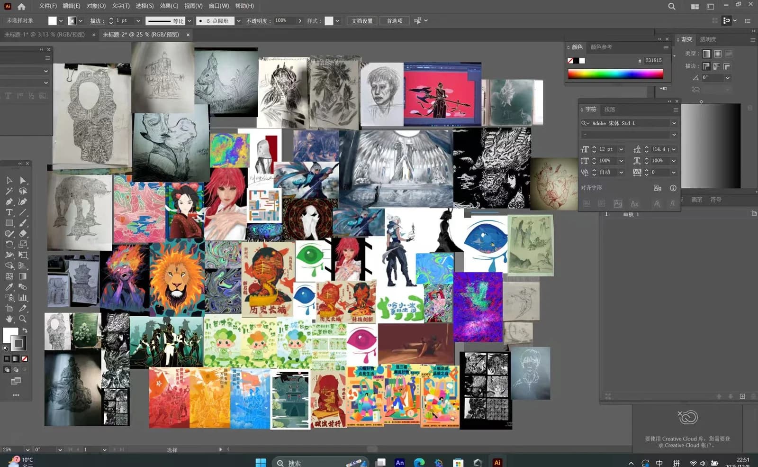Select the Pen tool

pyautogui.click(x=9, y=201)
